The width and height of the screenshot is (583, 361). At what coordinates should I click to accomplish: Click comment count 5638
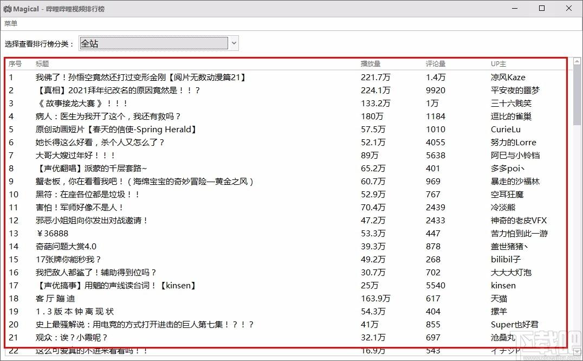pos(436,156)
